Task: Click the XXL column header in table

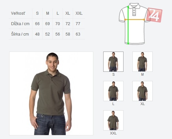Action: tap(79, 13)
